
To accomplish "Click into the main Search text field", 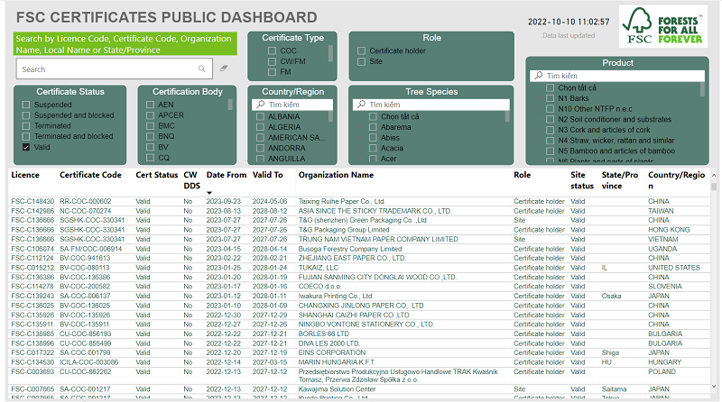I will [104, 69].
